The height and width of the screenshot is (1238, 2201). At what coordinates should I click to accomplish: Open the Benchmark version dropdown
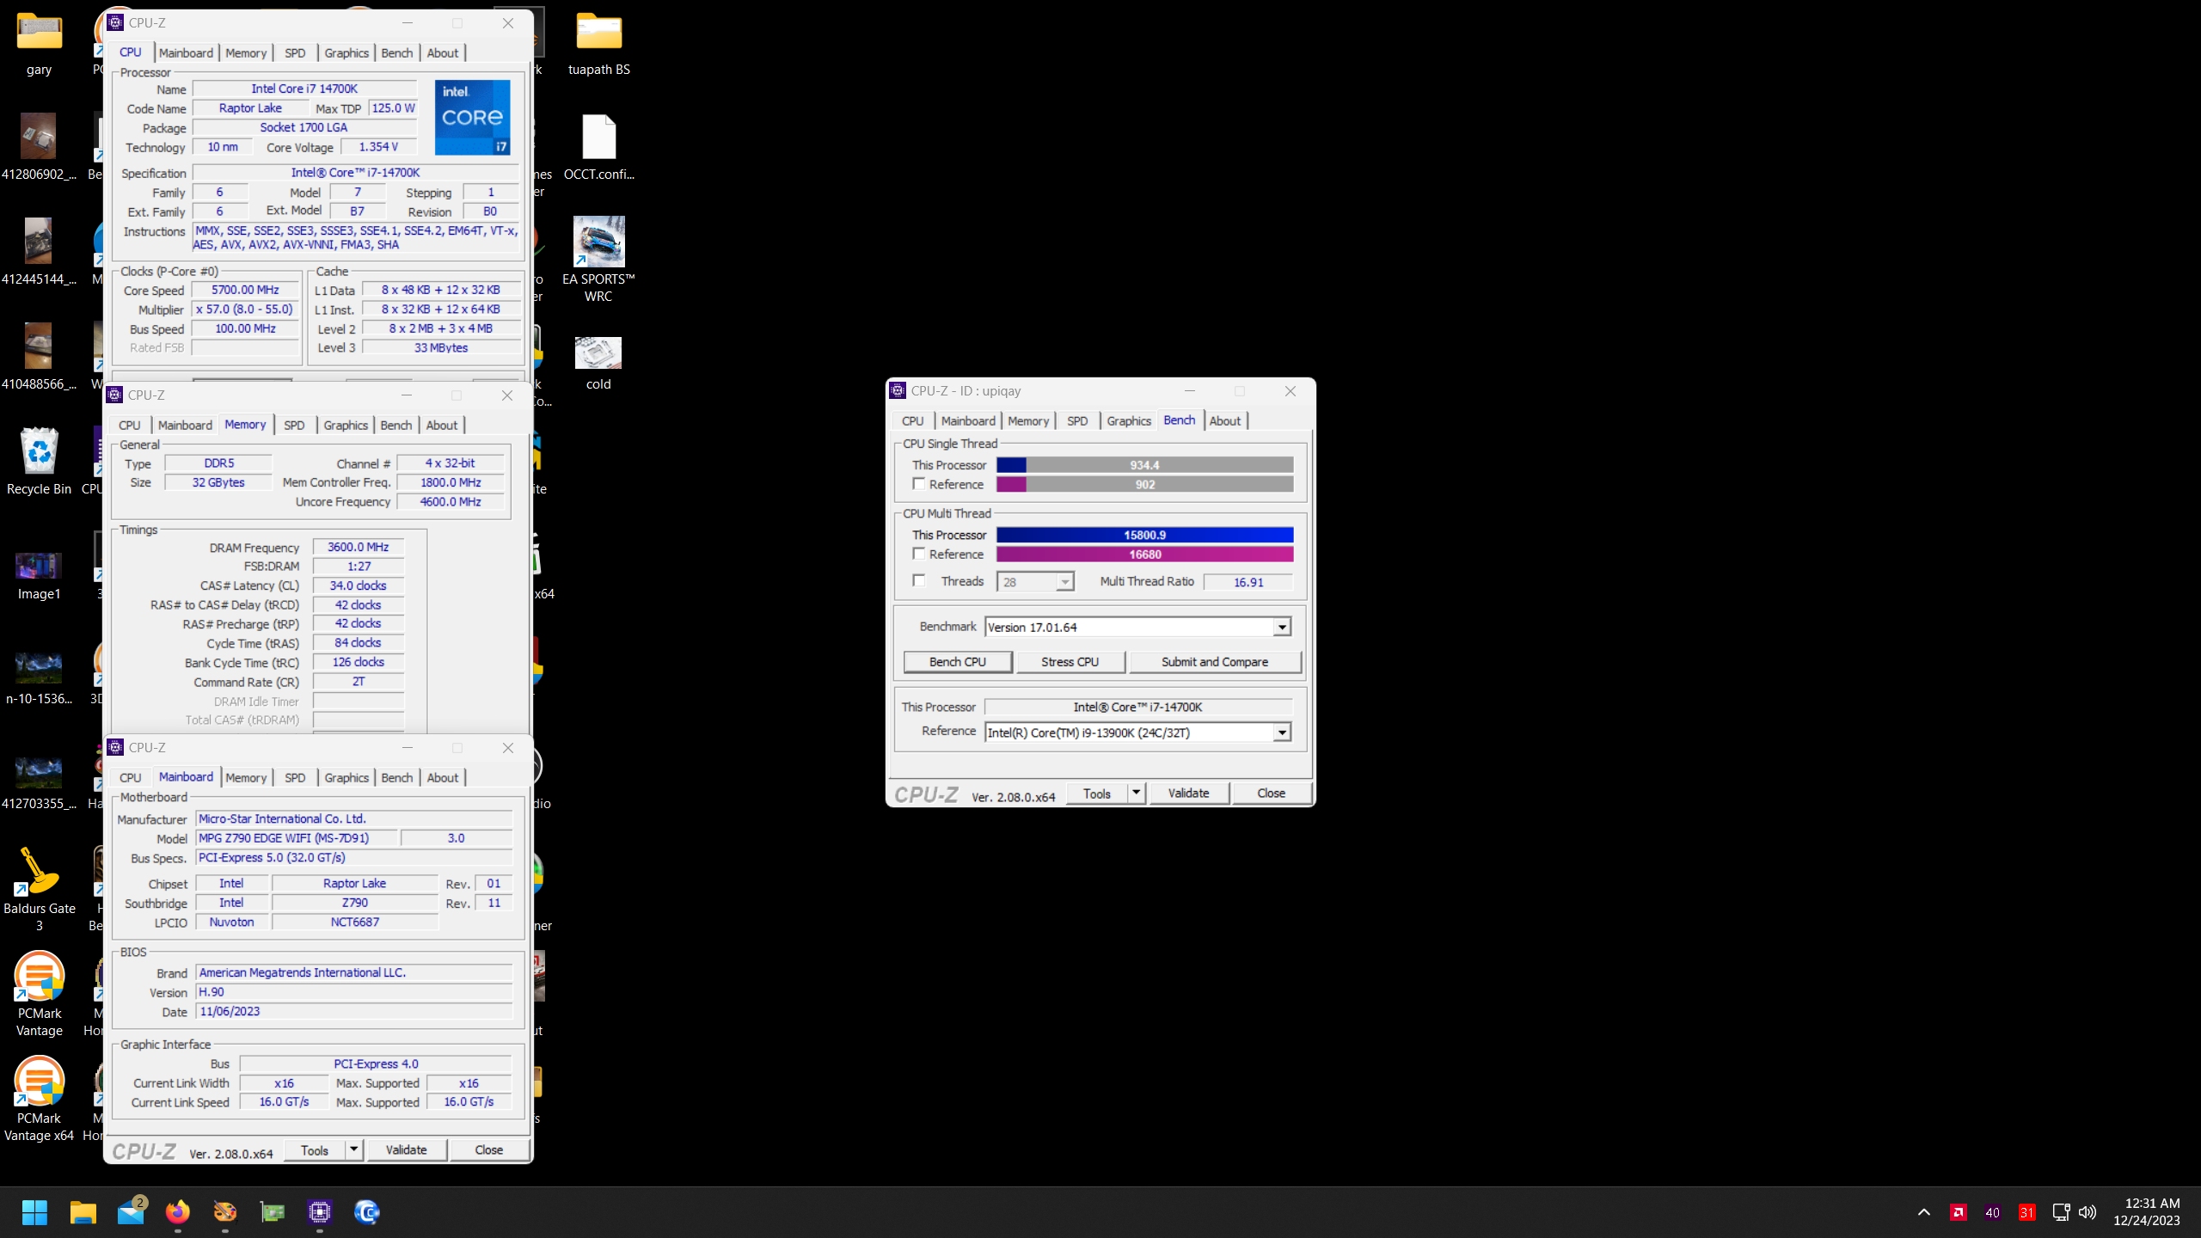coord(1282,628)
